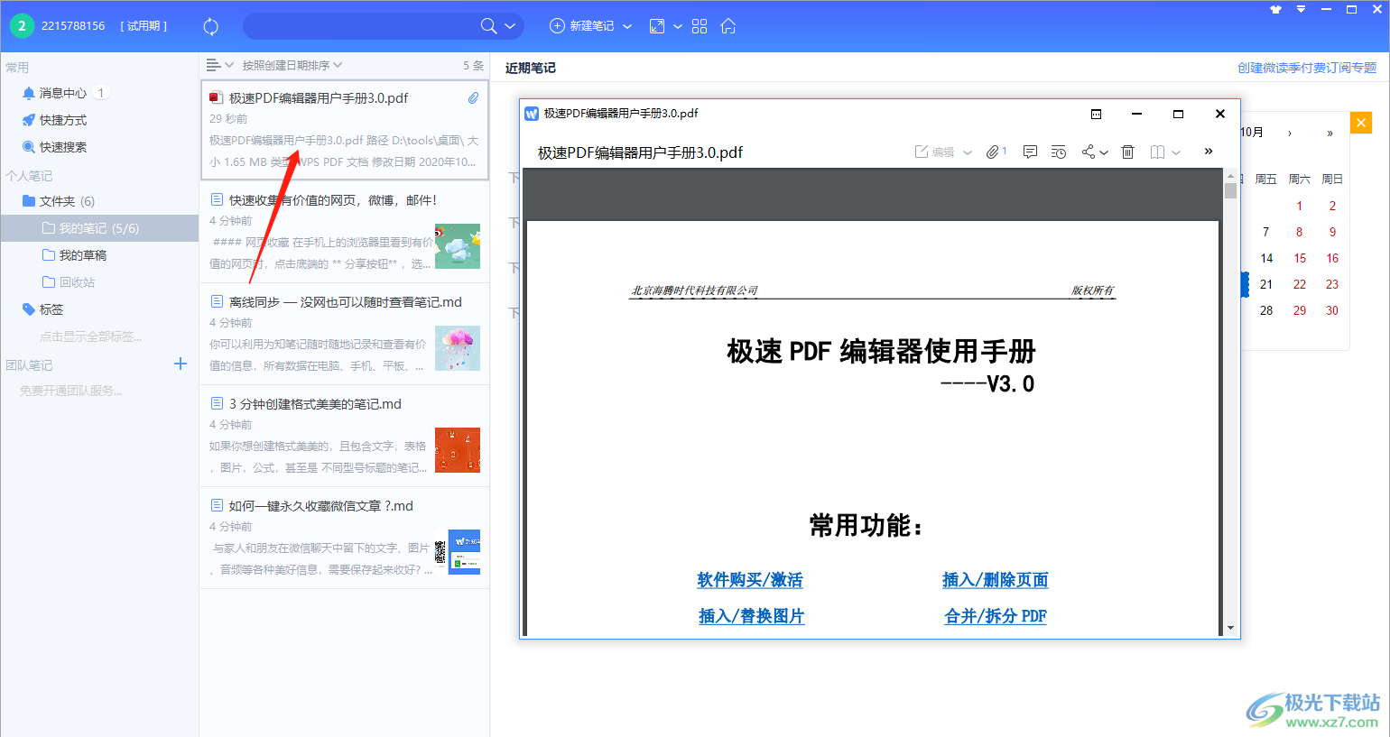
Task: Open 按照创建日期排序 sort dropdown
Action: [292, 65]
